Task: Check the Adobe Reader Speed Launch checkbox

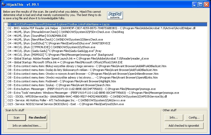Action: coord(6,59)
